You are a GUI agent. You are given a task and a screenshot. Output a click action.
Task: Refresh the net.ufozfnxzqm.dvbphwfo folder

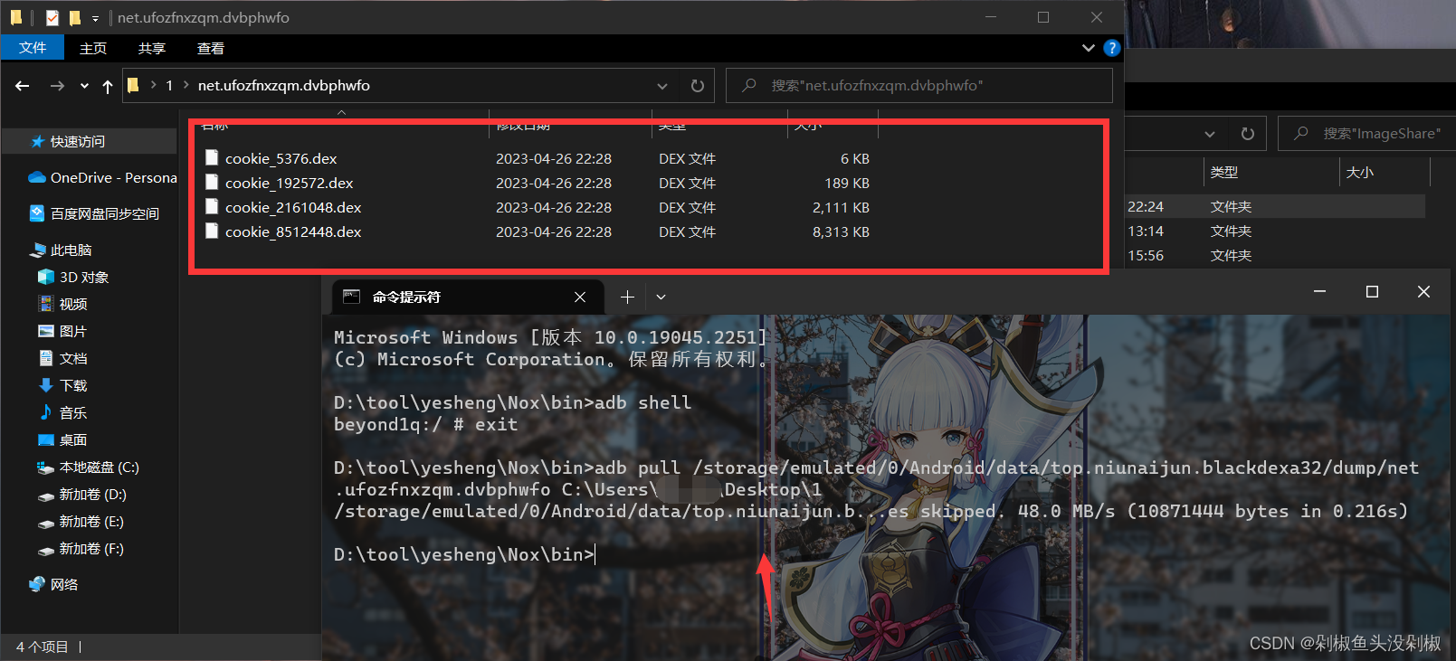[x=697, y=86]
